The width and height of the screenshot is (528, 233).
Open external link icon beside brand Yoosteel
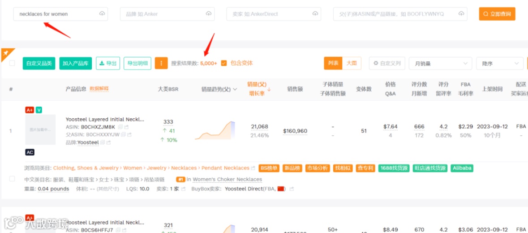[109, 142]
